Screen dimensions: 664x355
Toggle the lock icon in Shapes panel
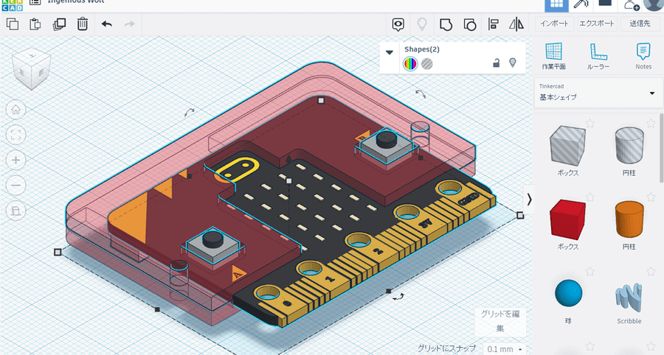tap(496, 63)
